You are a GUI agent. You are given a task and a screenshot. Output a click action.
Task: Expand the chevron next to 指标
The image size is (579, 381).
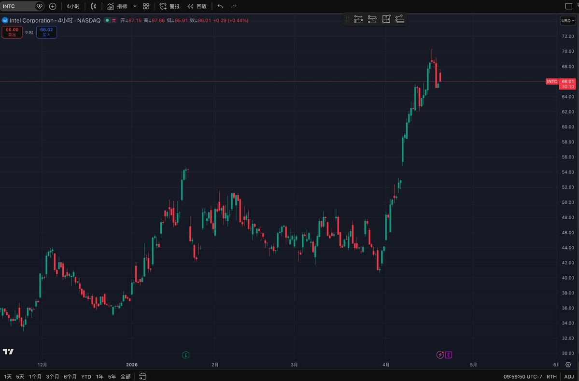pos(135,6)
